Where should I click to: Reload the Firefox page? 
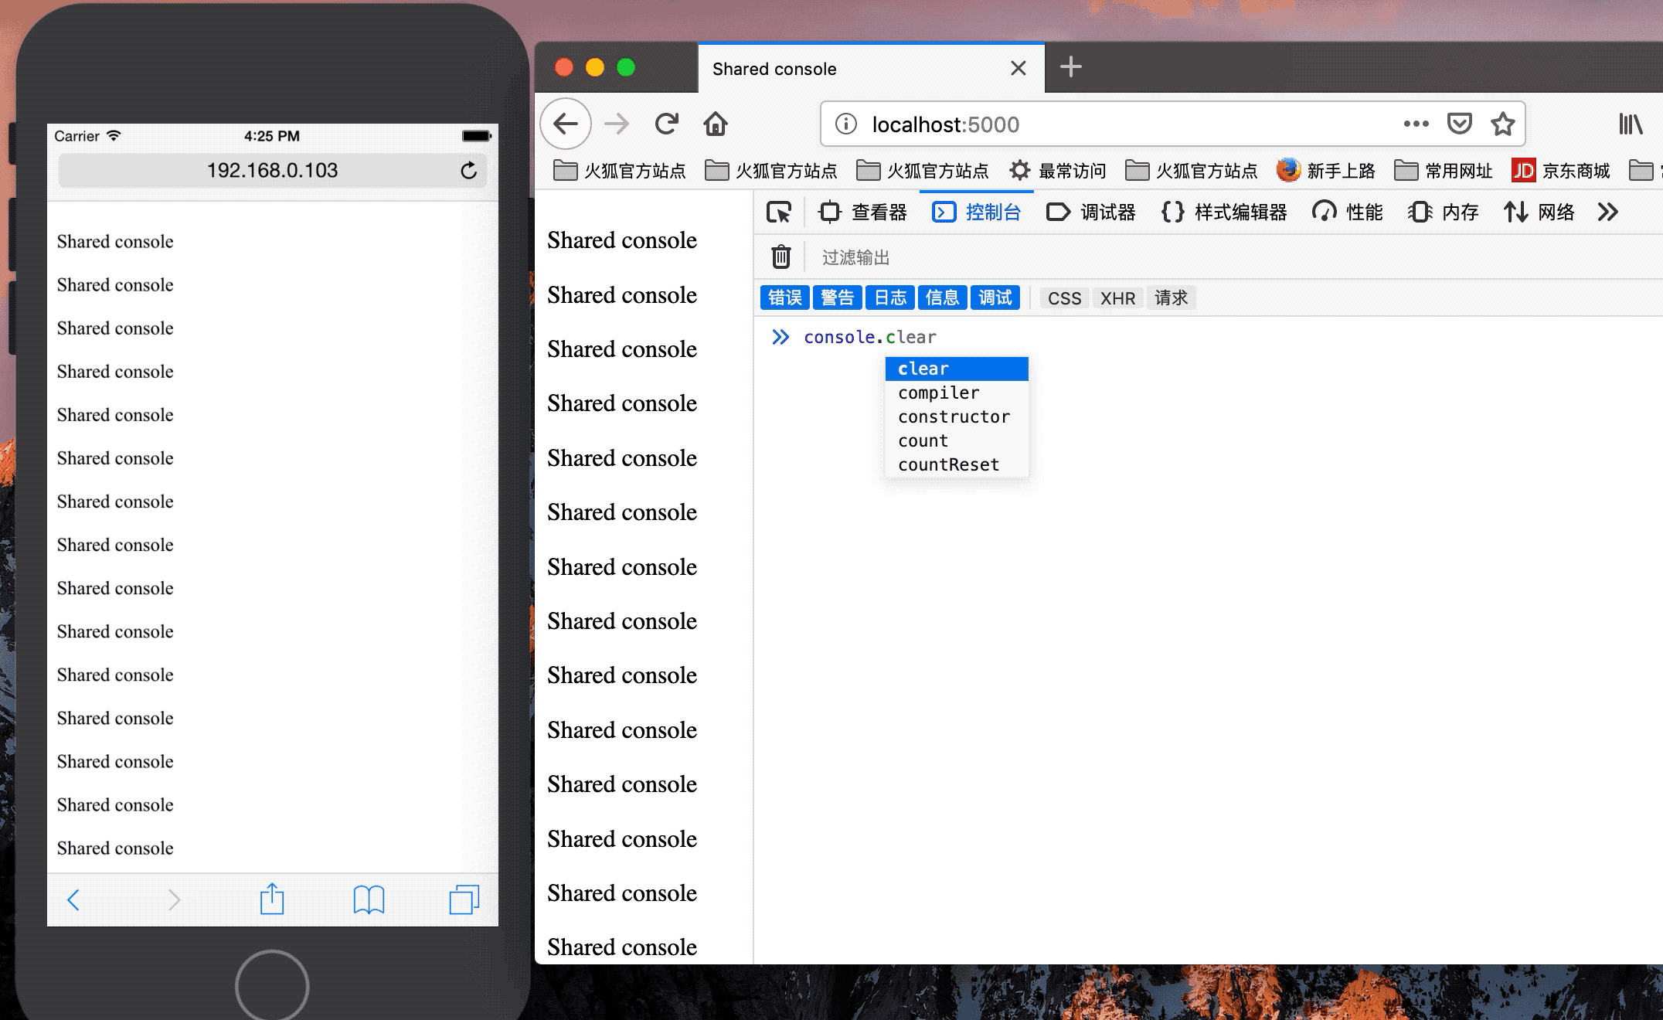[666, 124]
